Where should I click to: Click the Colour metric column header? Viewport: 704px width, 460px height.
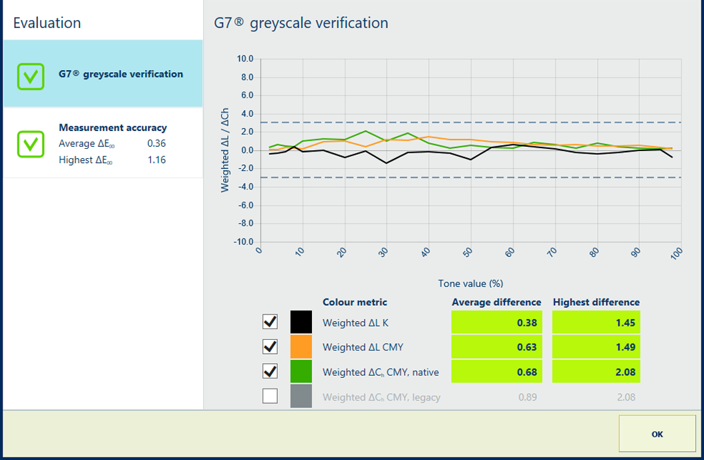pos(355,302)
